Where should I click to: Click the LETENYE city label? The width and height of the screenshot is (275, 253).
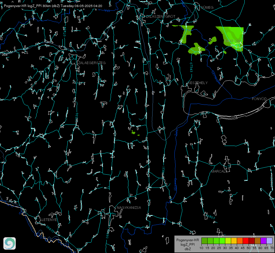49,220
